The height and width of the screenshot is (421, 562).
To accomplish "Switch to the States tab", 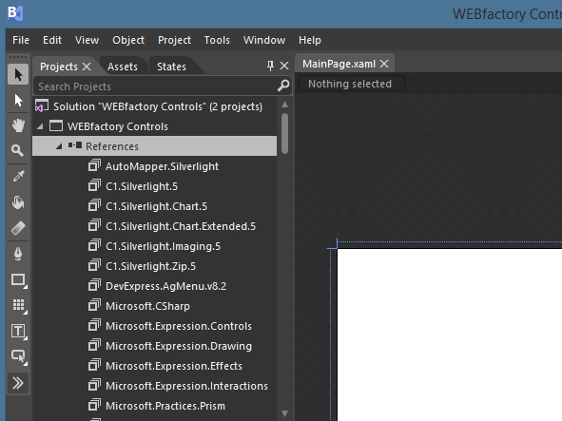I will (x=171, y=67).
